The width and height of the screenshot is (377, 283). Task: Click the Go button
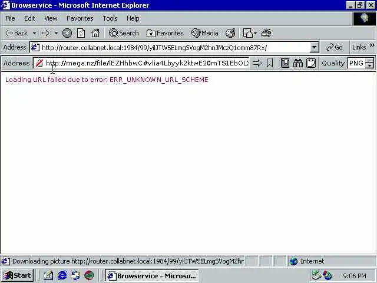click(x=335, y=47)
